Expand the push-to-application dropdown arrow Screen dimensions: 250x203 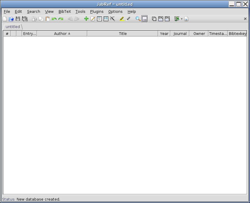[x=182, y=19]
